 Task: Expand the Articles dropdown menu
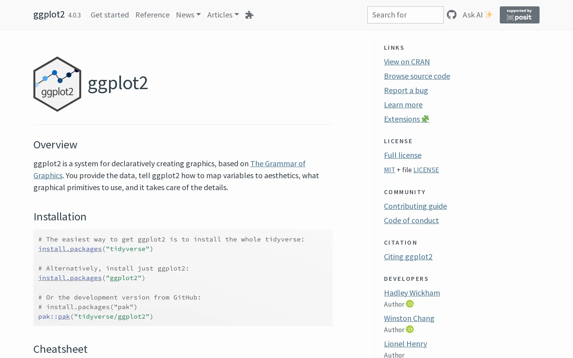point(223,15)
